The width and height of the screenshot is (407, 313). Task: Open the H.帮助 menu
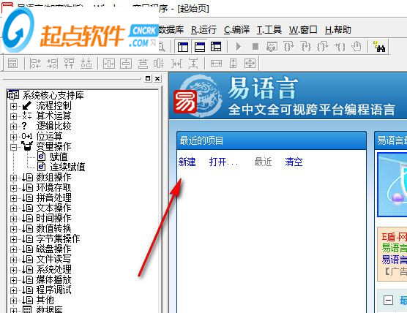(x=338, y=30)
